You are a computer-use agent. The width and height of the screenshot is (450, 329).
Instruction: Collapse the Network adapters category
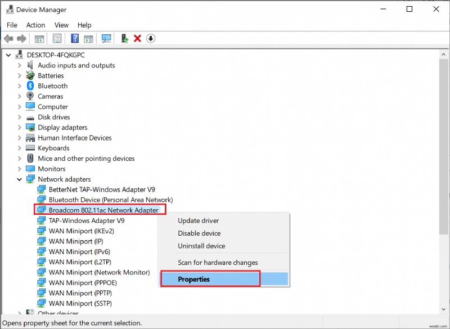[x=19, y=179]
